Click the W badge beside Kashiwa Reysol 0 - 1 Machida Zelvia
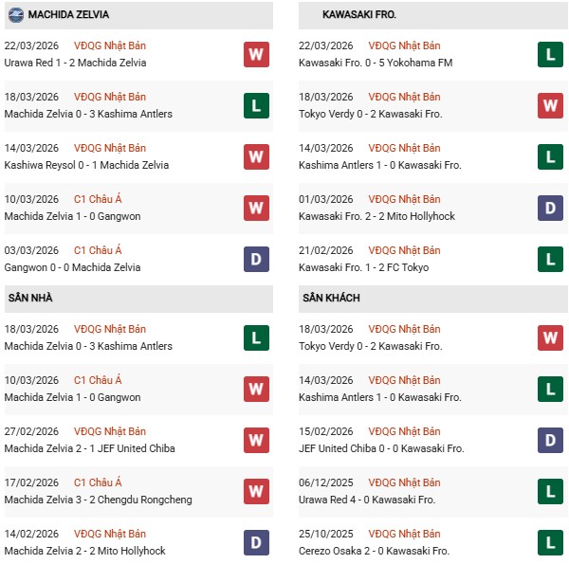 tap(256, 156)
